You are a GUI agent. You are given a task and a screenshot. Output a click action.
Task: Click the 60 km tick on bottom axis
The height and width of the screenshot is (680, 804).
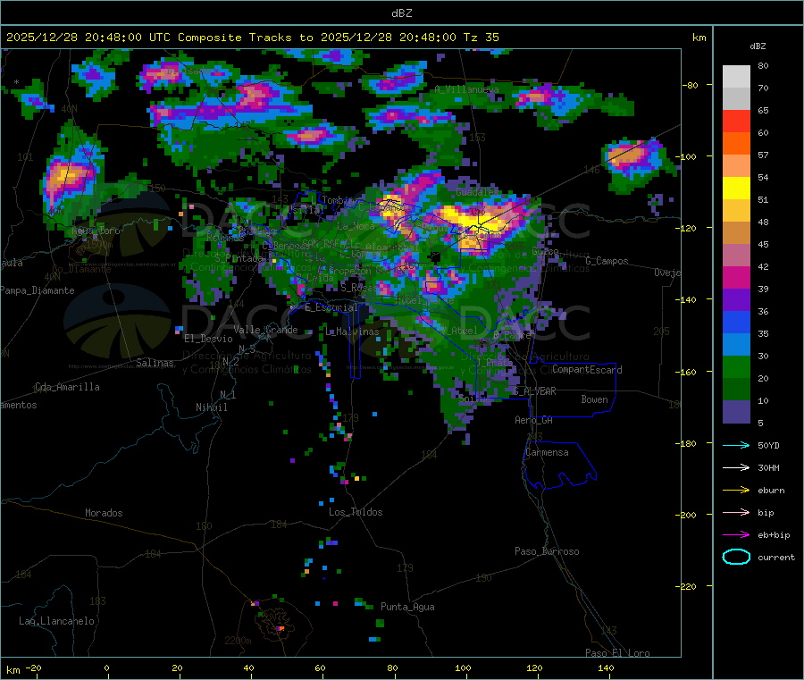point(321,667)
